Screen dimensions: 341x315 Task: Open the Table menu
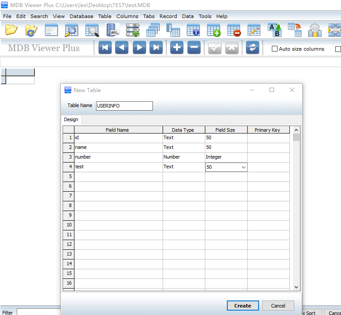(x=104, y=16)
